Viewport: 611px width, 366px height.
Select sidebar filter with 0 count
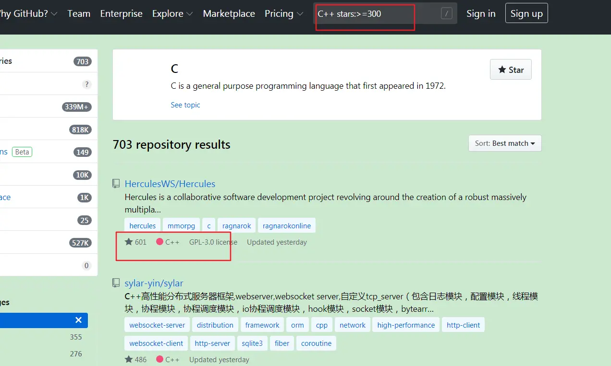pyautogui.click(x=48, y=265)
